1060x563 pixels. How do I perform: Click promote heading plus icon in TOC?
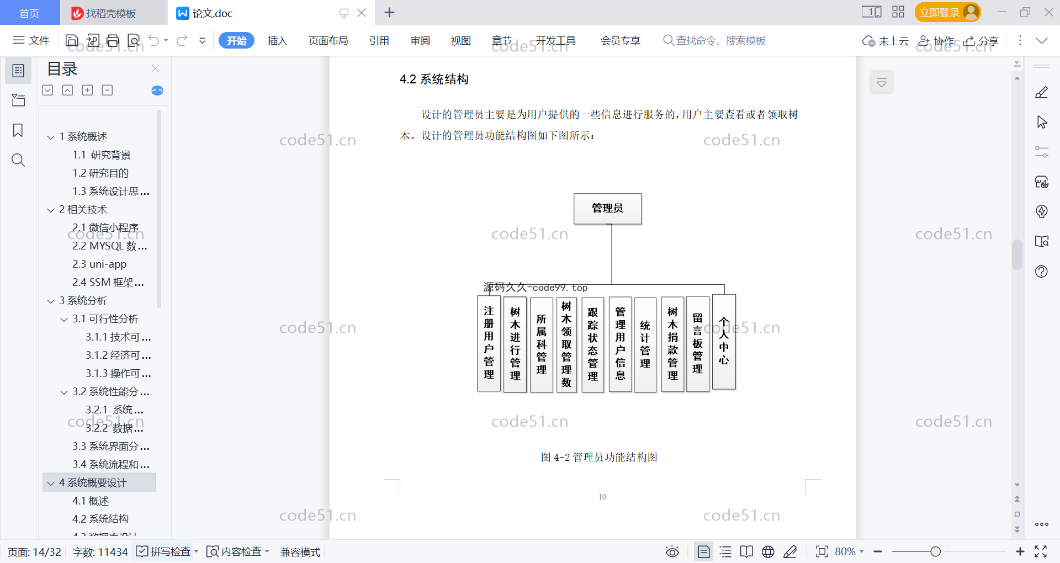tap(87, 90)
